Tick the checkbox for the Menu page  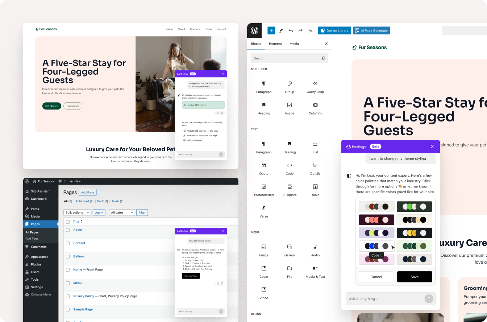tap(68, 283)
